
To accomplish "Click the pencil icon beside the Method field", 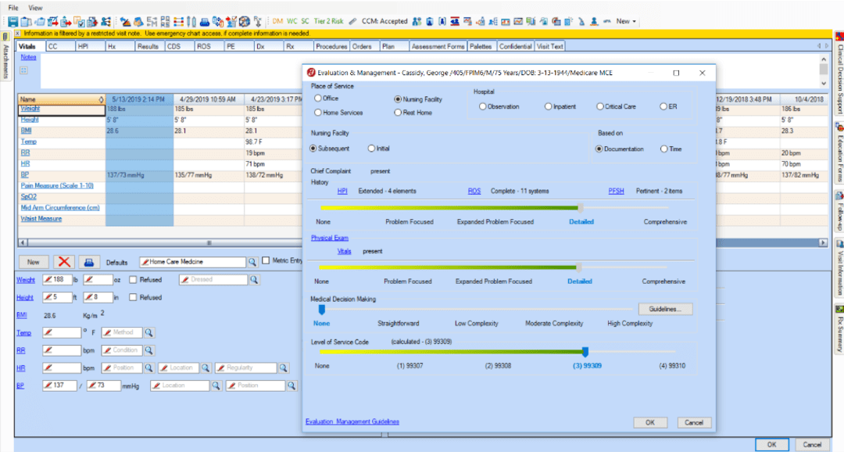I will (x=107, y=332).
